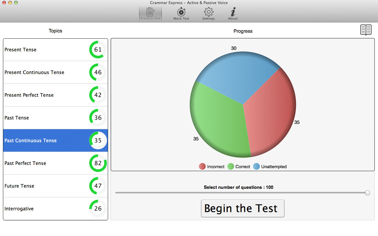This screenshot has width=378, height=236.
Task: Select the Past Continuous Tense row
Action: [x=30, y=140]
